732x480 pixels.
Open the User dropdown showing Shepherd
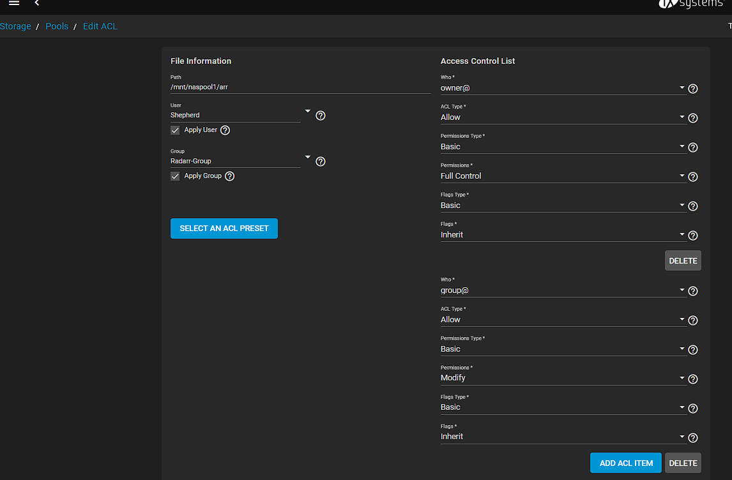(x=240, y=116)
